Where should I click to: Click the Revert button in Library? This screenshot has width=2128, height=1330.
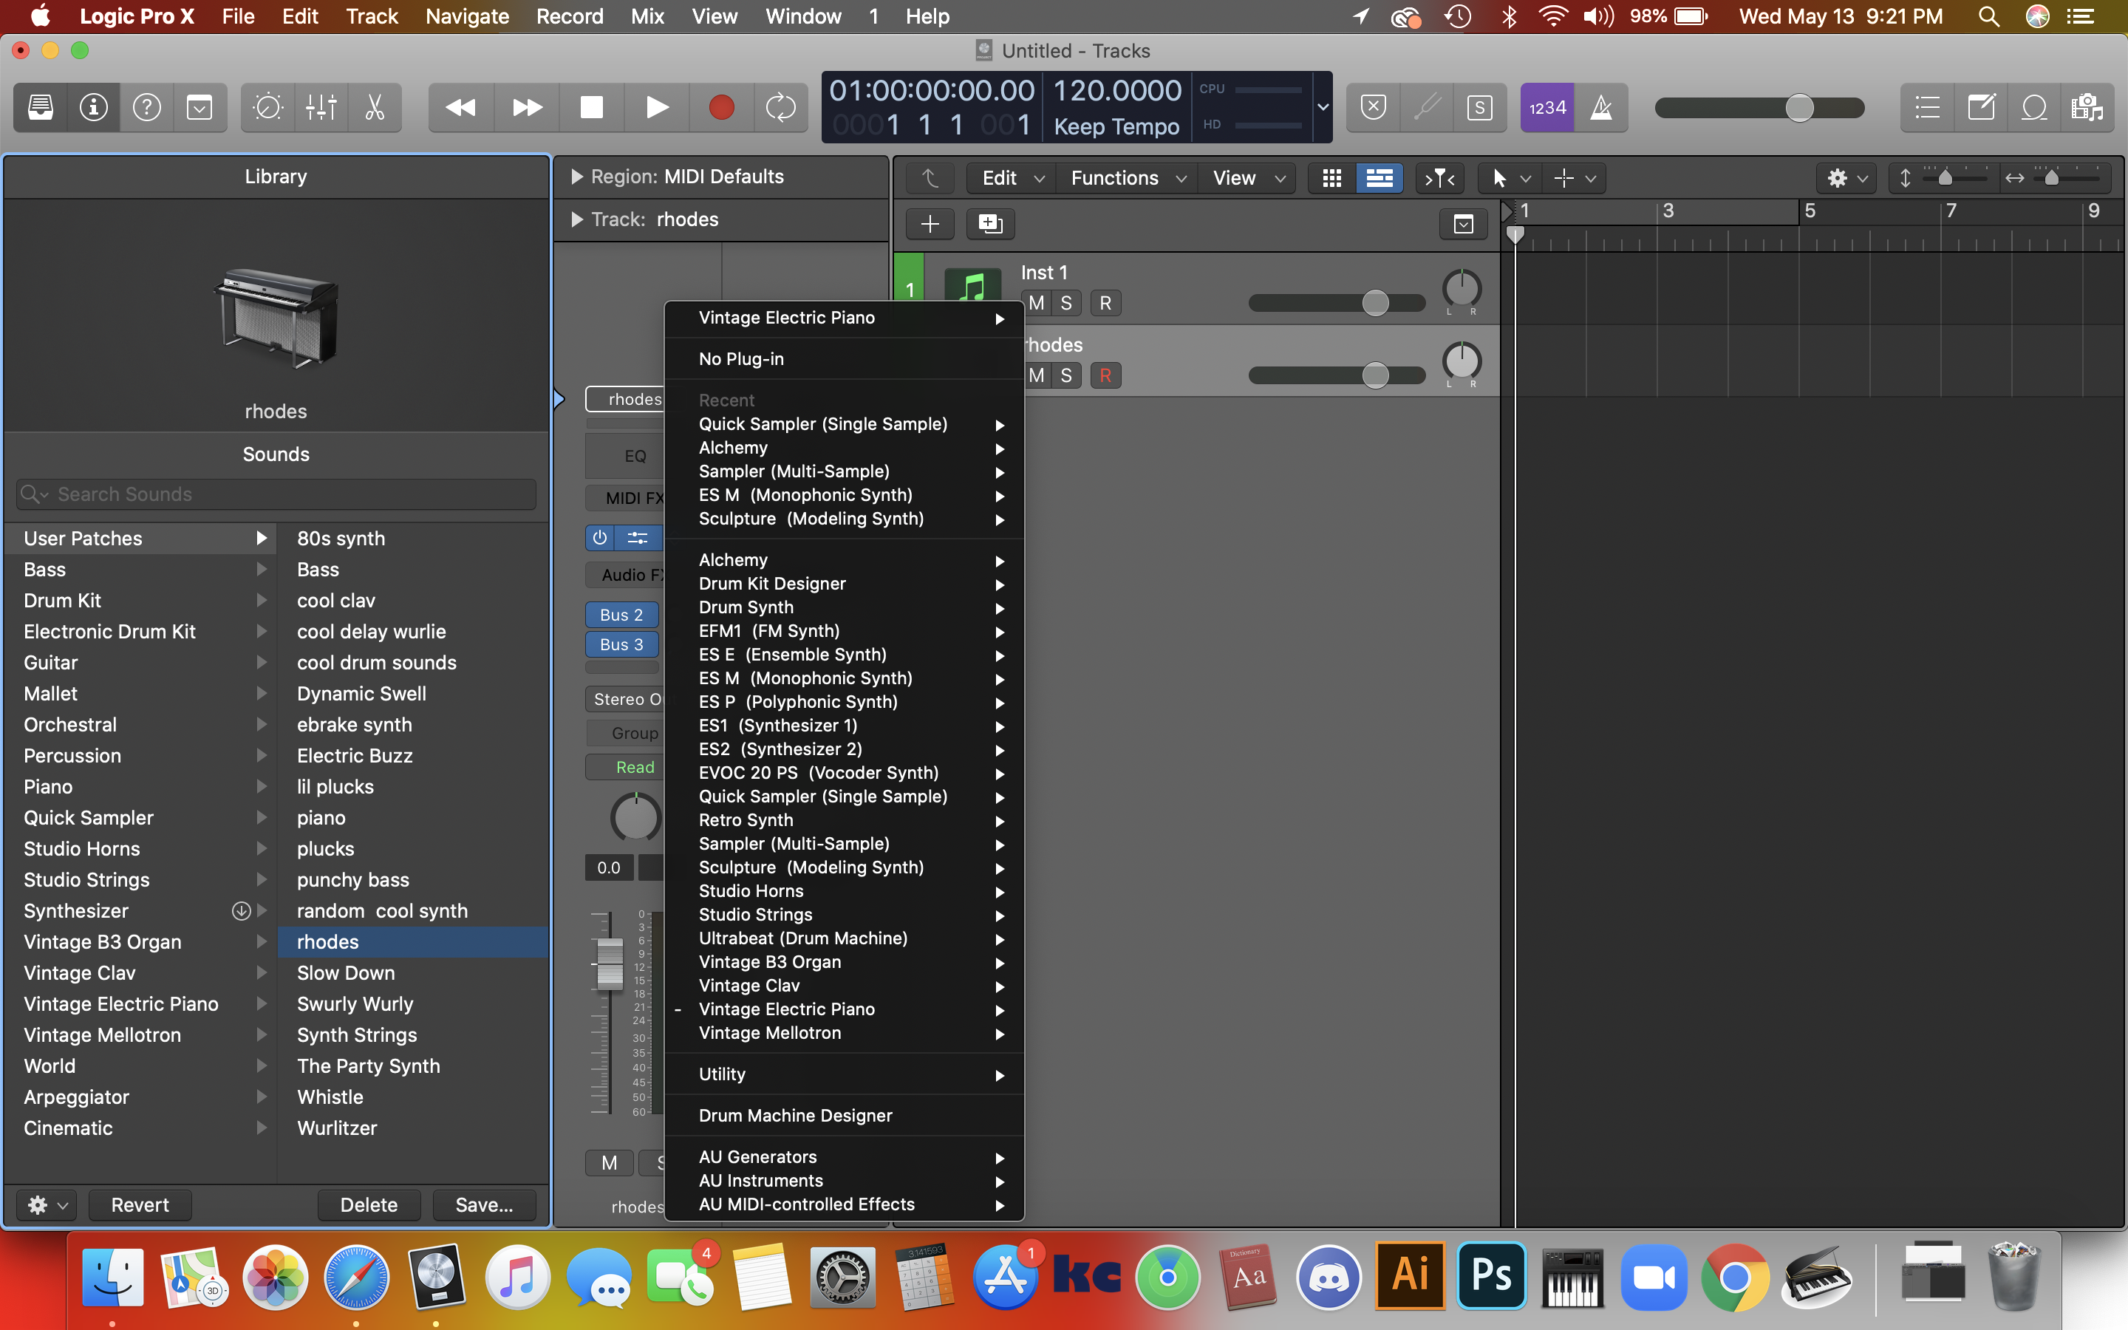tap(140, 1204)
